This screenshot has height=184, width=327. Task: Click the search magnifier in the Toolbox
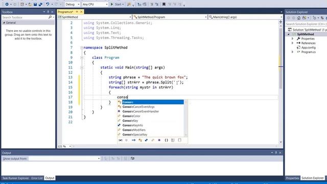pyautogui.click(x=50, y=17)
